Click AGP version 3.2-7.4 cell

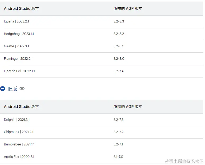119,71
